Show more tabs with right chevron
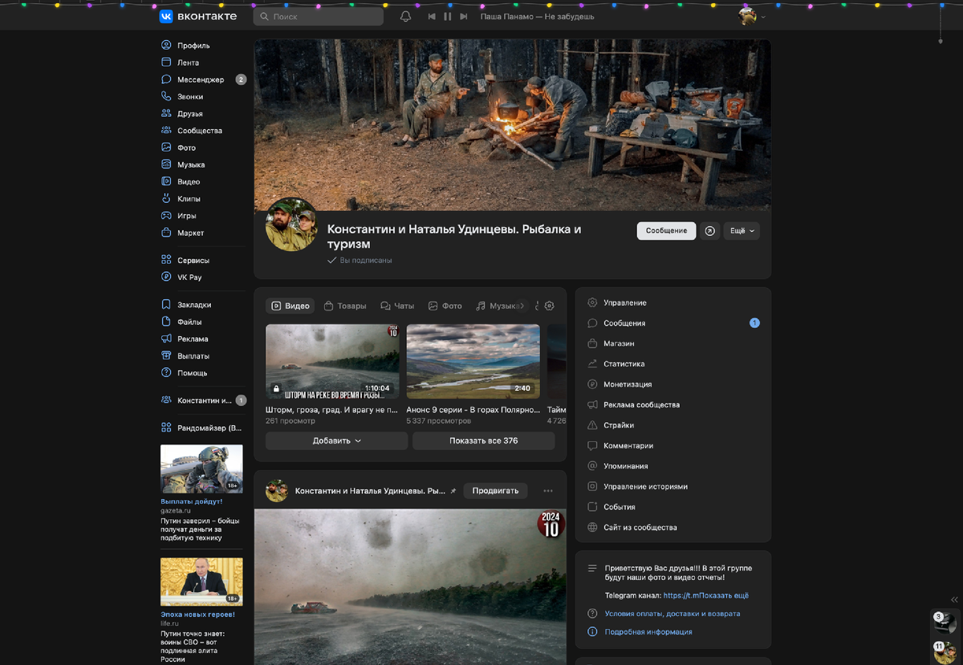The height and width of the screenshot is (665, 963). (522, 306)
